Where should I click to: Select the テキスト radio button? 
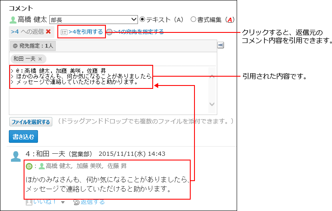pos(143,19)
